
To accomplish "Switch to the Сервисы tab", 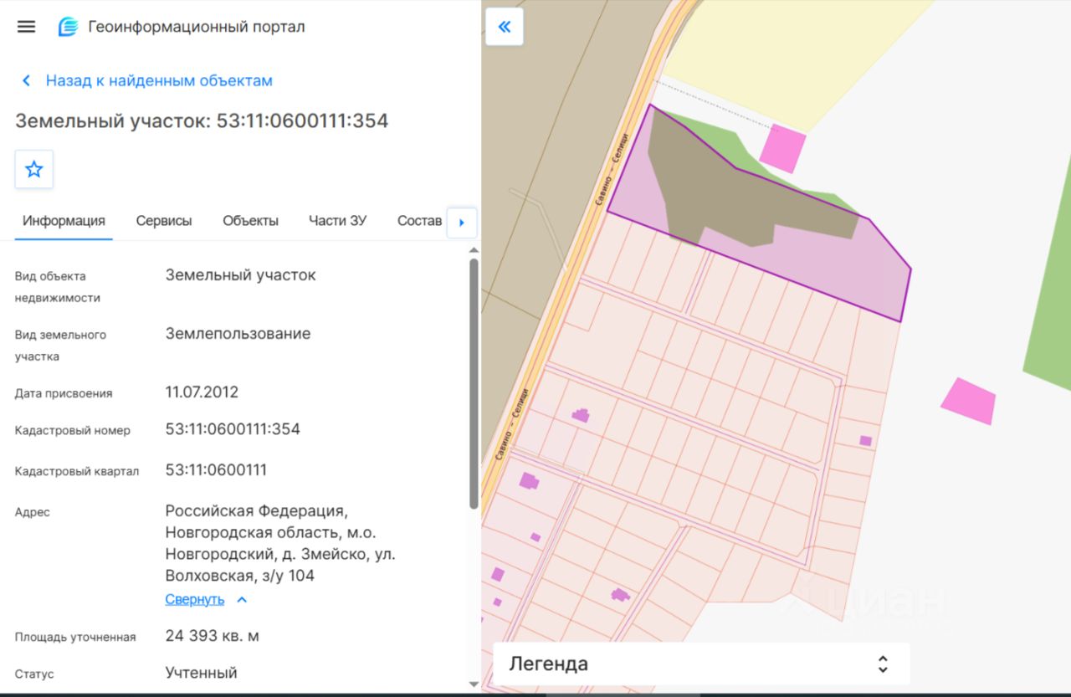I will pos(164,222).
